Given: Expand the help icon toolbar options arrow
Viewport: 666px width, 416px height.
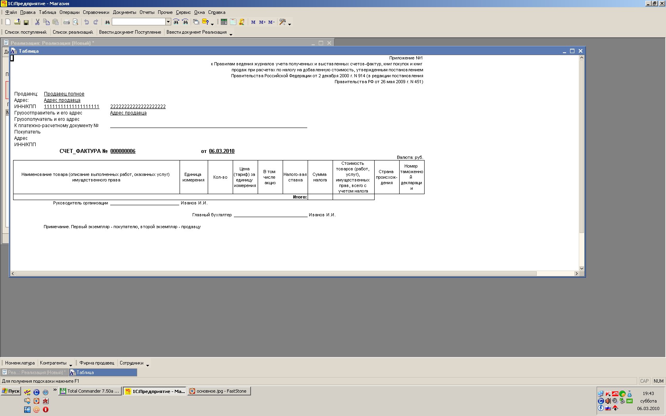Looking at the screenshot, I should [212, 24].
